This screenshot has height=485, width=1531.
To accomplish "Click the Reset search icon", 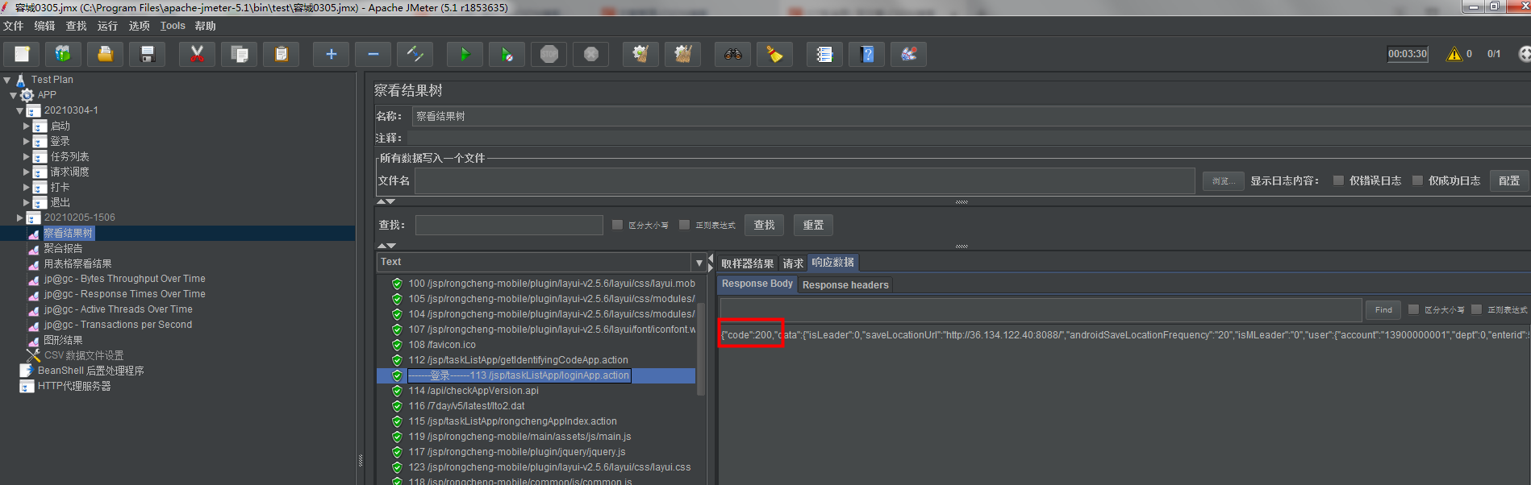I will click(774, 54).
